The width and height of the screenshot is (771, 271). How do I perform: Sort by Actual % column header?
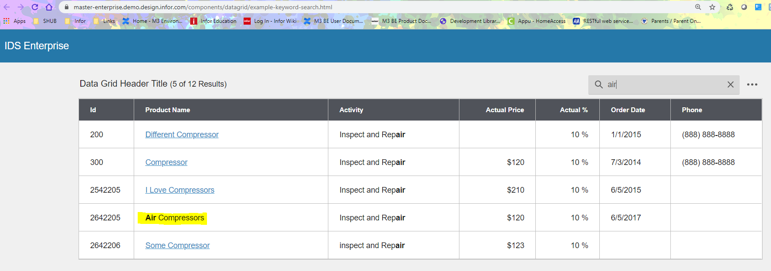[x=568, y=110]
